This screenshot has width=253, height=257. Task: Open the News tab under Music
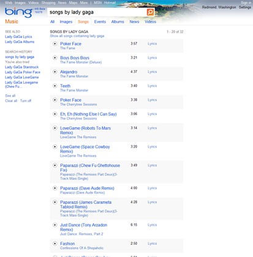[134, 21]
